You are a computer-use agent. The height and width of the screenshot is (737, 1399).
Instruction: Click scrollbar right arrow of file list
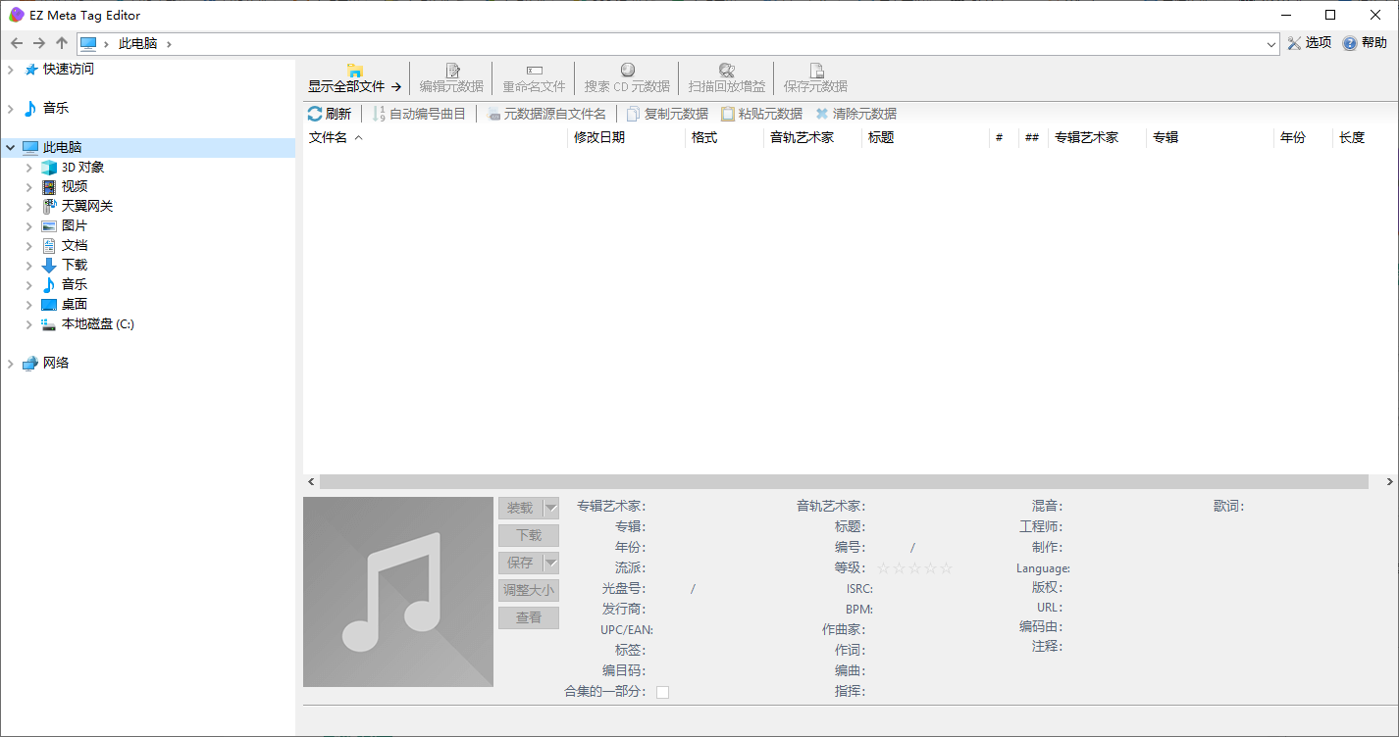point(1389,482)
